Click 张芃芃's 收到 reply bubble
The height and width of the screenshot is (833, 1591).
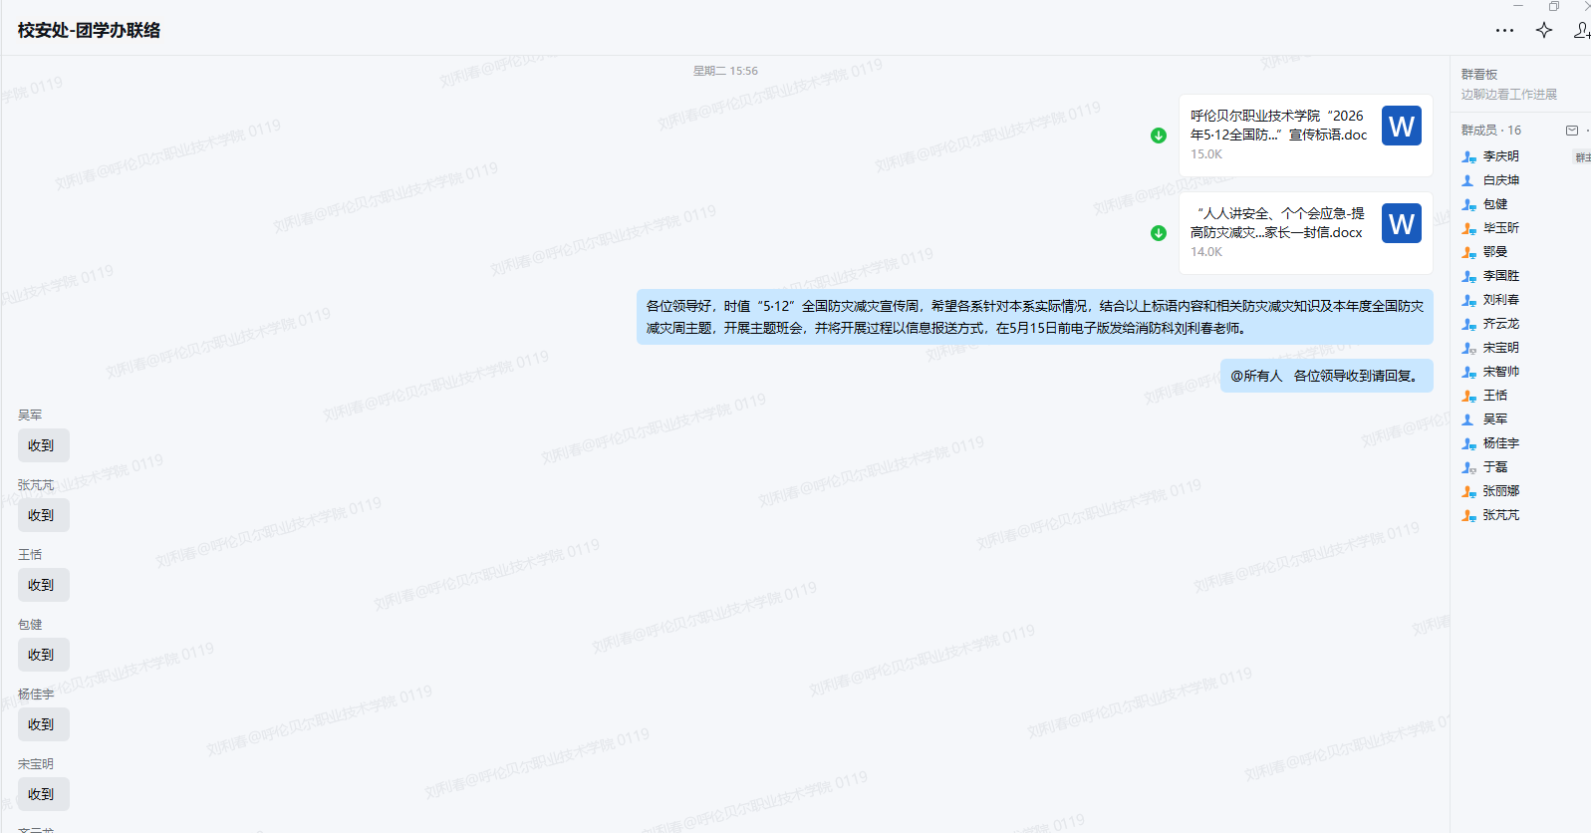[43, 515]
